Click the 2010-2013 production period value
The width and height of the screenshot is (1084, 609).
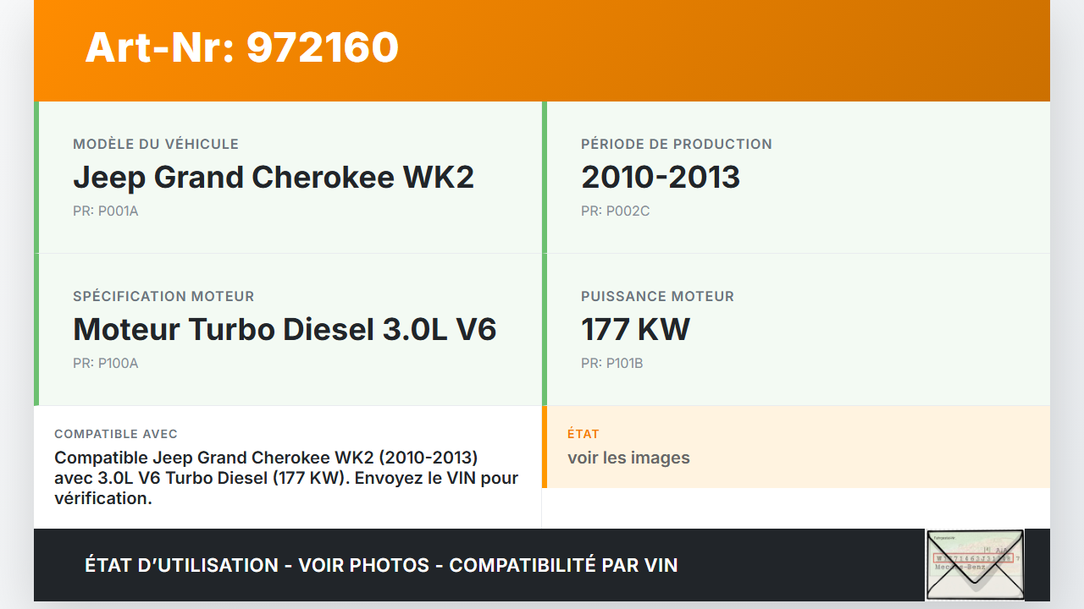pos(661,178)
